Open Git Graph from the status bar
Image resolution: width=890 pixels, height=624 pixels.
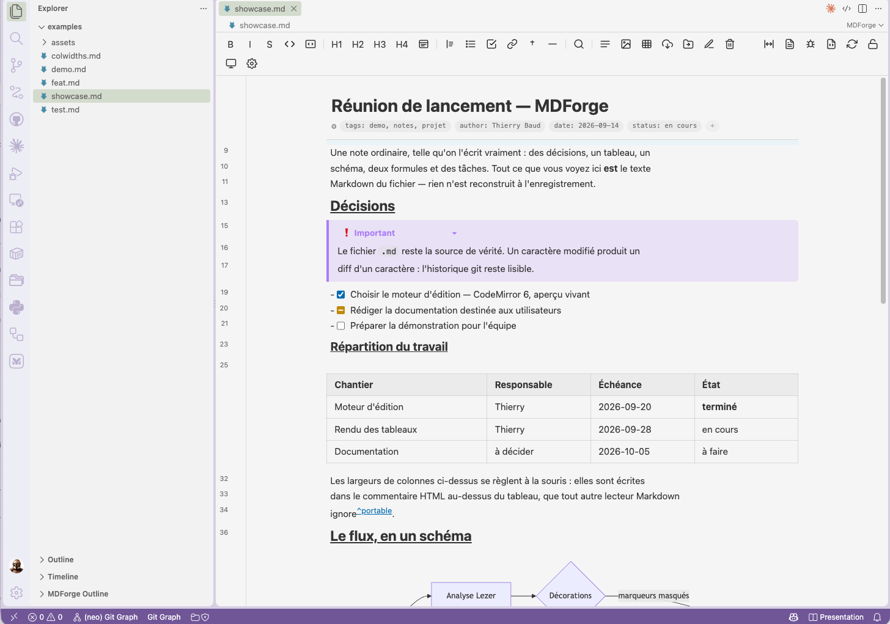(x=164, y=617)
